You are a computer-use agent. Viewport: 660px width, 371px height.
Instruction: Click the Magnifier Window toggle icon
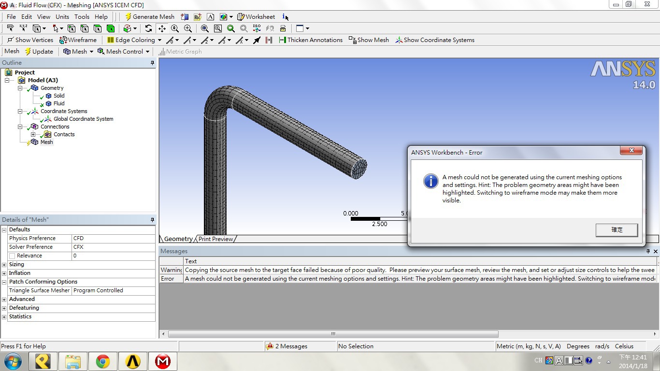click(x=218, y=29)
